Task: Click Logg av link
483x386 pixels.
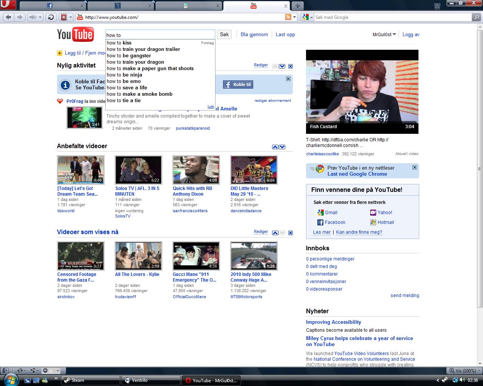Action: [x=411, y=34]
